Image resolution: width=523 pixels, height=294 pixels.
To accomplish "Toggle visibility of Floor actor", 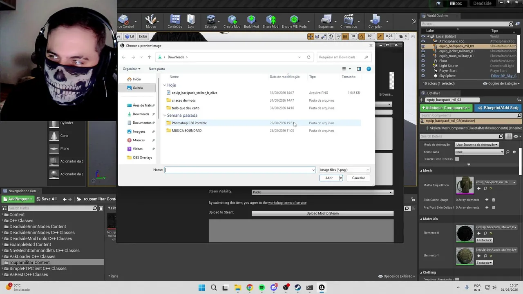I will 423,61.
